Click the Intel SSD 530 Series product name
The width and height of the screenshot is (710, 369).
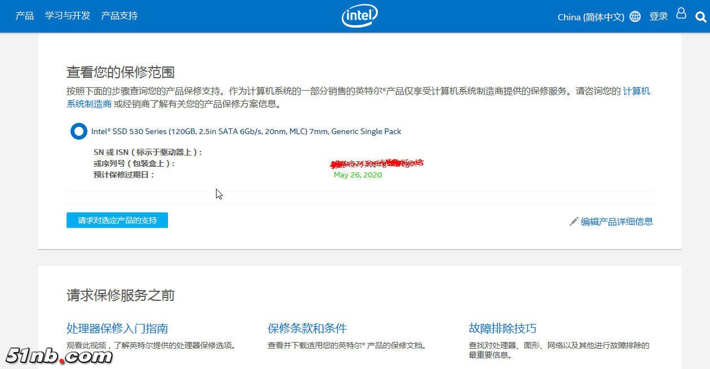pos(246,131)
